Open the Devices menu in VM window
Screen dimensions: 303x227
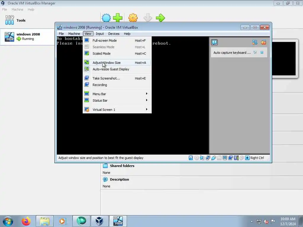coord(114,34)
